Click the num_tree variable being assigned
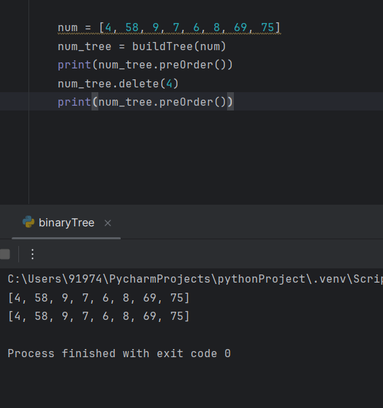This screenshot has height=408, width=383. [x=85, y=47]
